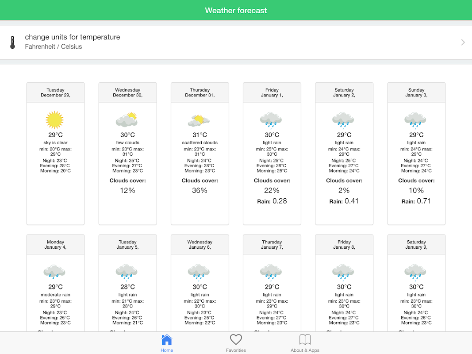
Task: Click the 12% clouds cover value
Action: pyautogui.click(x=128, y=191)
